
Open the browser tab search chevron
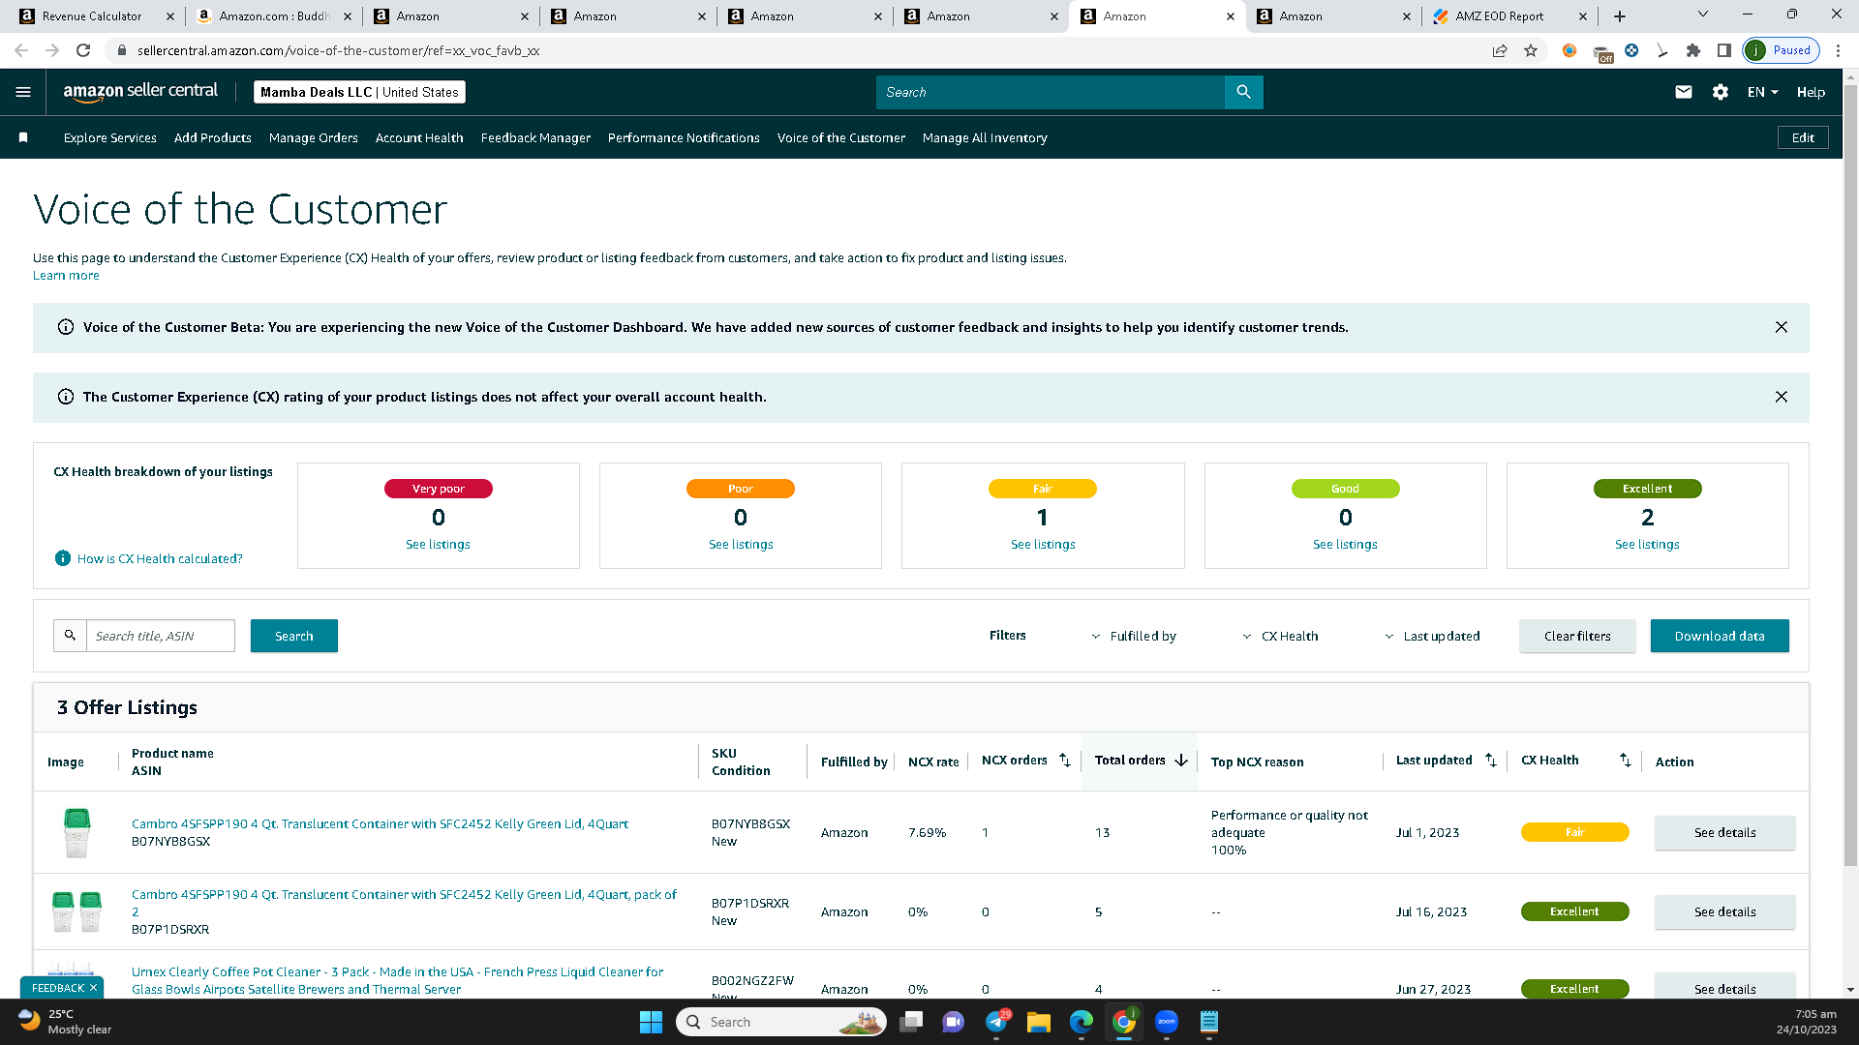1703,15
